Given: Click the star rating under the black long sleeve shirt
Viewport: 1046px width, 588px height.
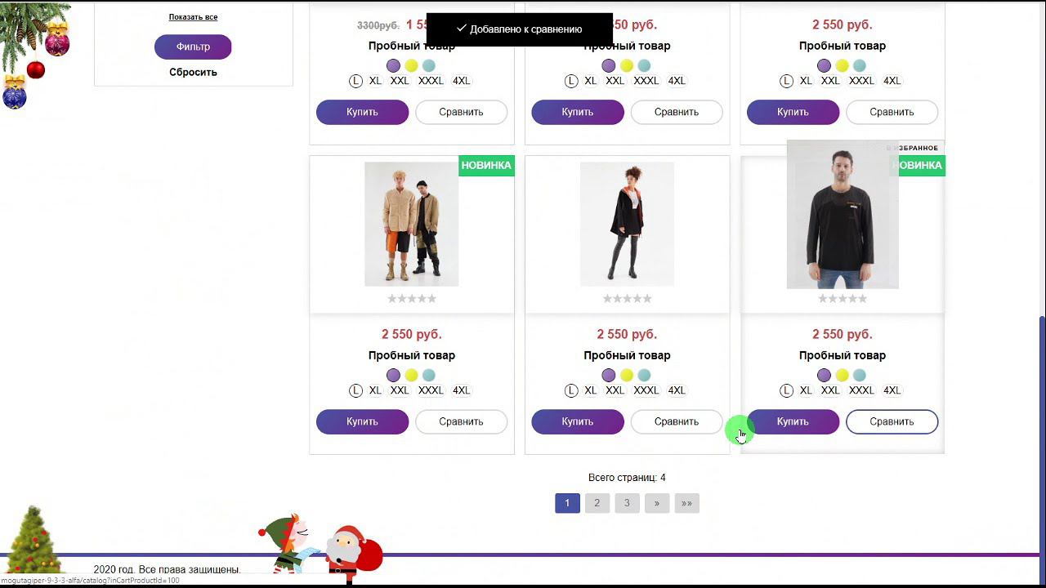Looking at the screenshot, I should [x=843, y=299].
